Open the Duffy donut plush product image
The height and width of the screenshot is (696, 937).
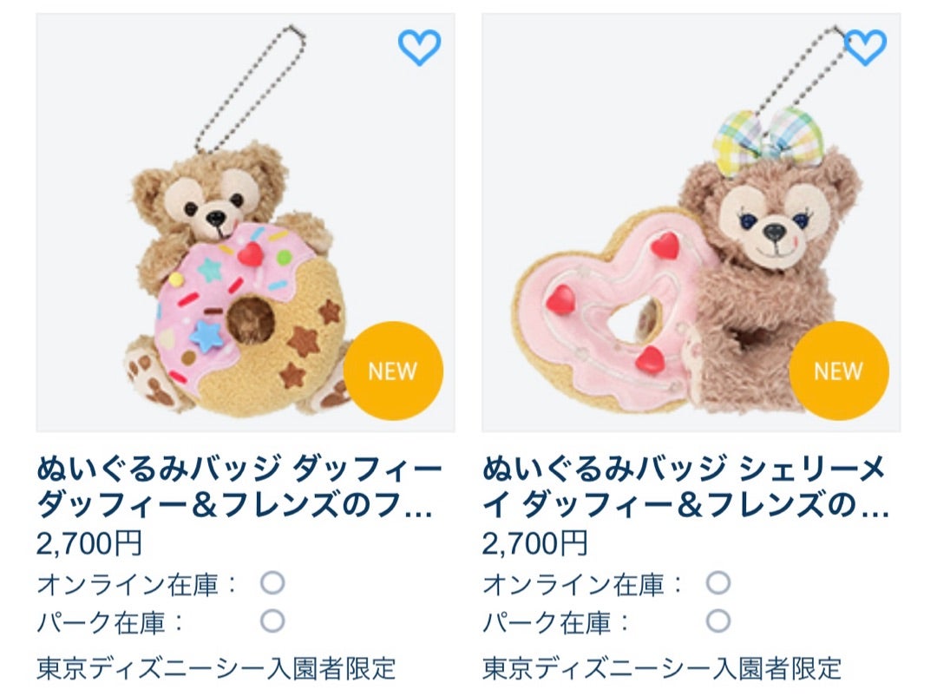pyautogui.click(x=246, y=222)
